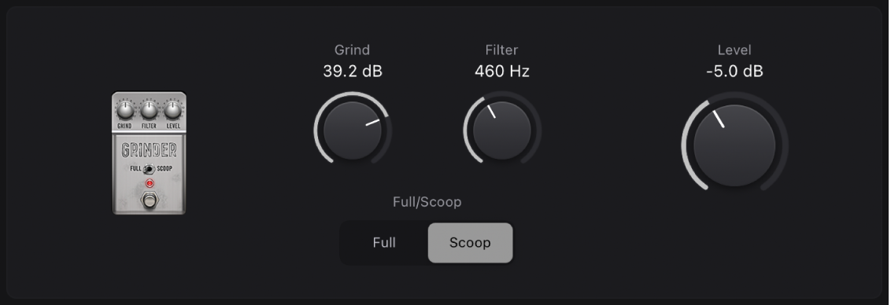
Task: Click the 39.2 dB Grind value field
Action: (353, 72)
